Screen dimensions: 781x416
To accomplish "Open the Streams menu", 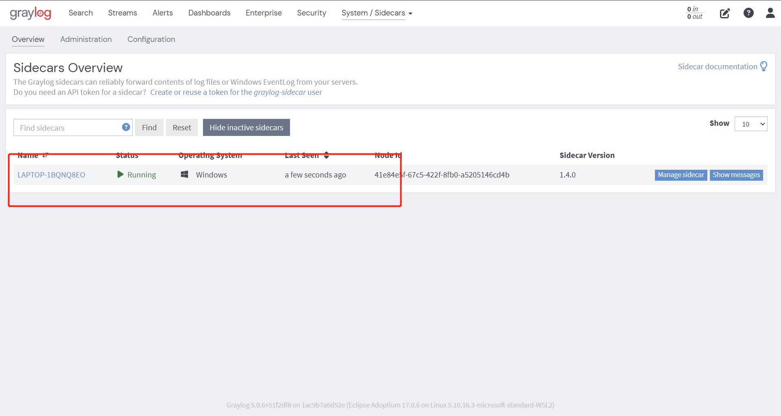I will tap(122, 13).
